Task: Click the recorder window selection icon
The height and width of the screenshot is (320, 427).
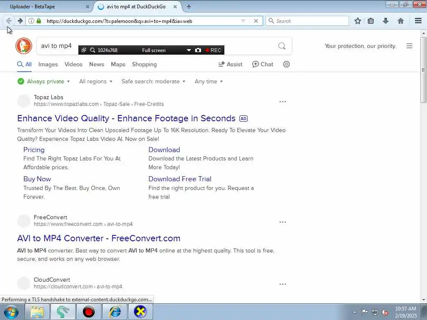Action: [x=84, y=50]
